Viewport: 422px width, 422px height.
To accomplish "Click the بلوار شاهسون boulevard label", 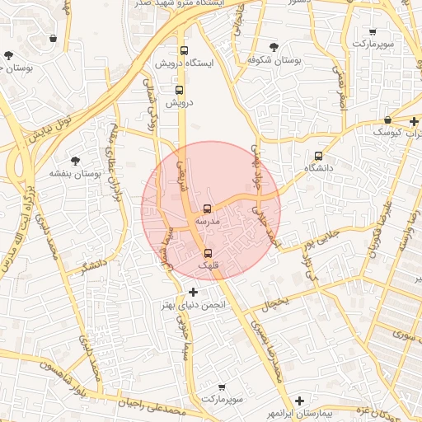I will coord(63,379).
